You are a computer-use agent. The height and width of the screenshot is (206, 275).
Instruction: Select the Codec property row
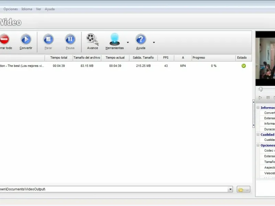(x=267, y=151)
